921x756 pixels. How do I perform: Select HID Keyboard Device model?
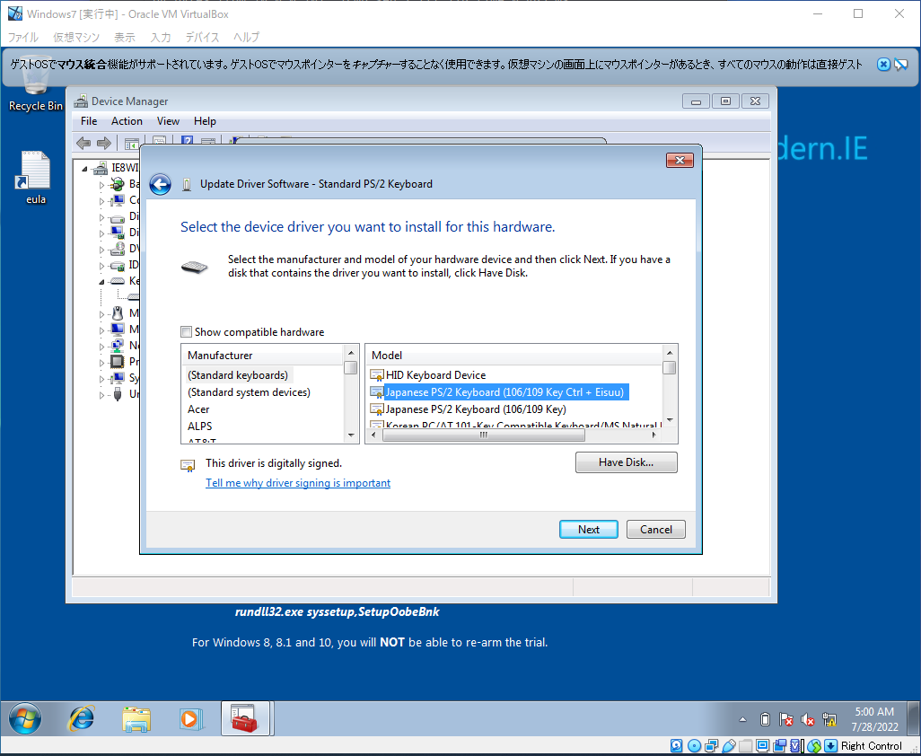436,374
